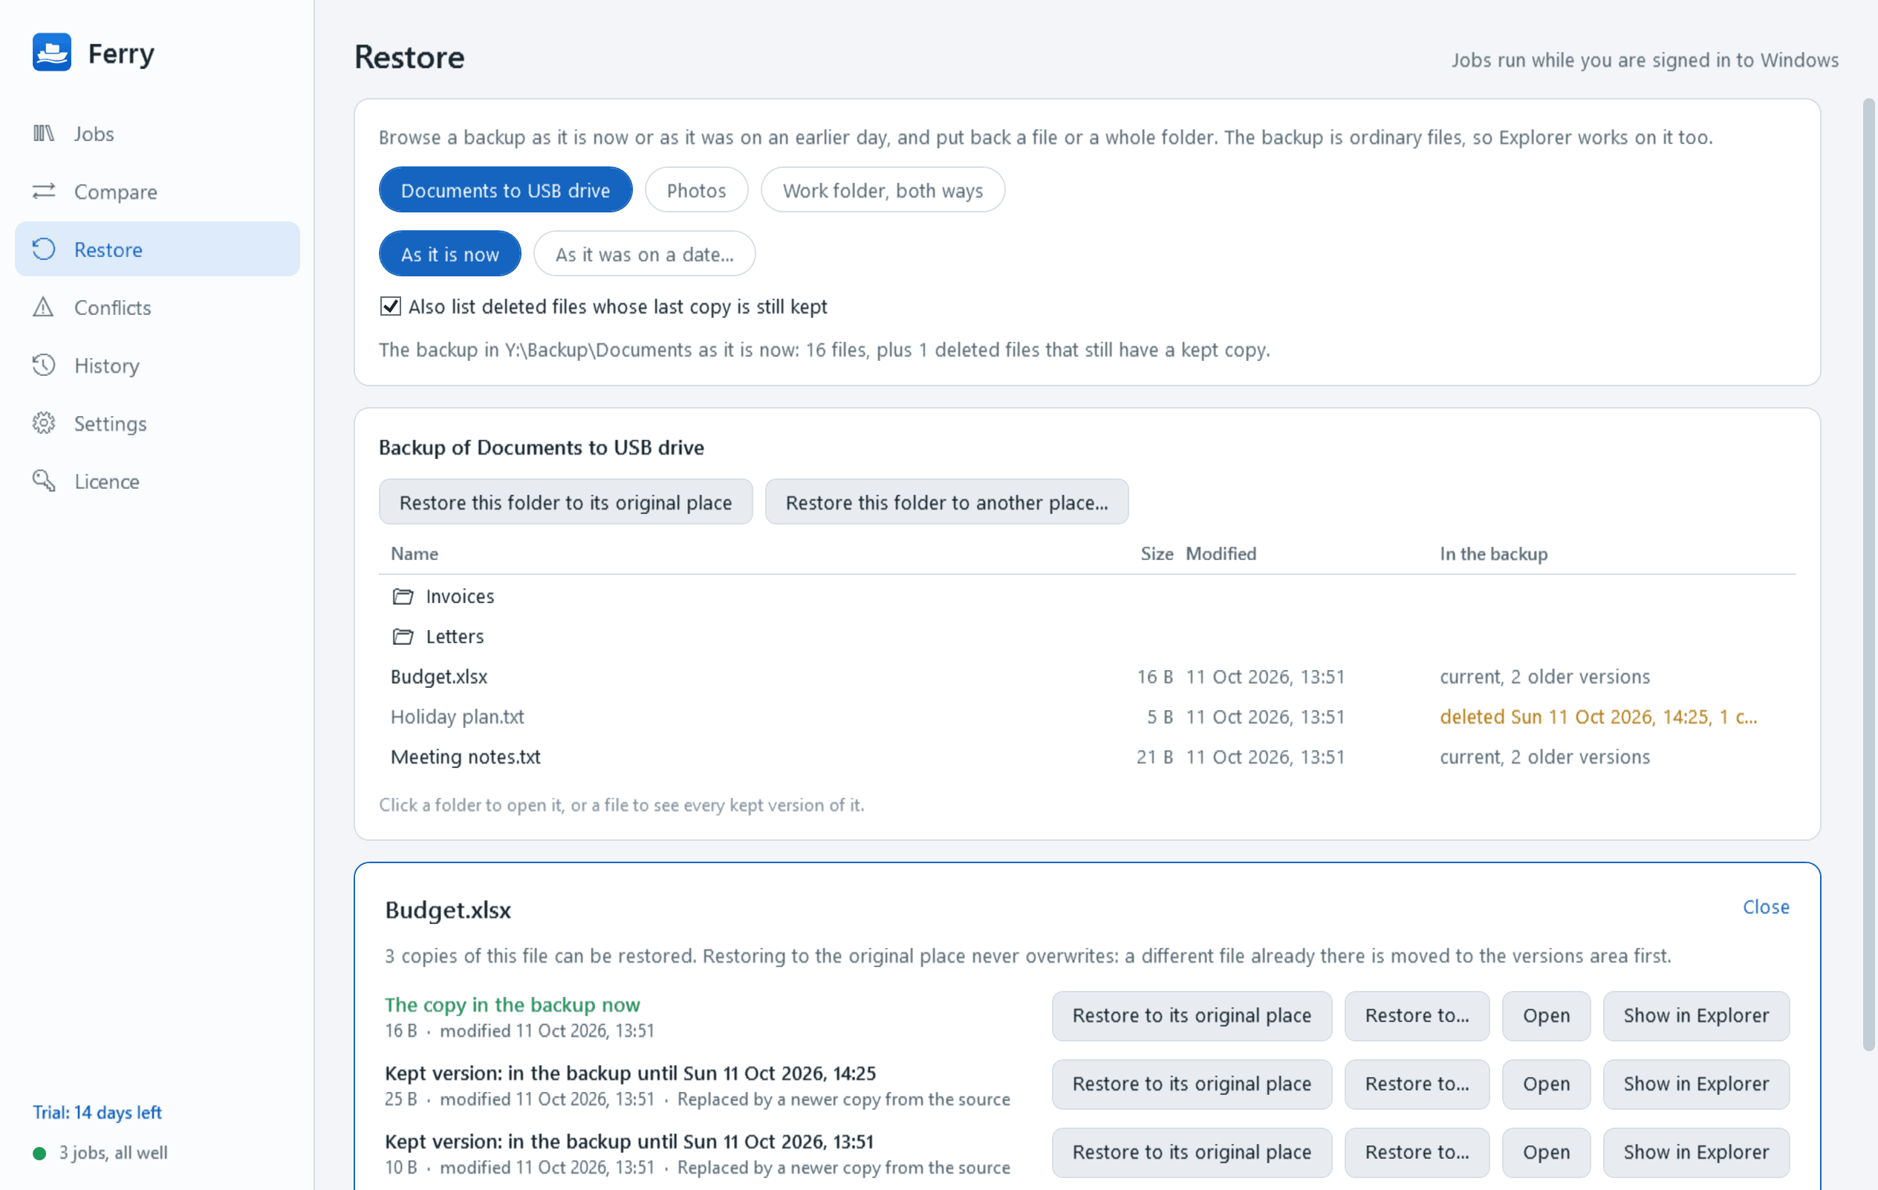Open the Licence page

tap(157, 481)
